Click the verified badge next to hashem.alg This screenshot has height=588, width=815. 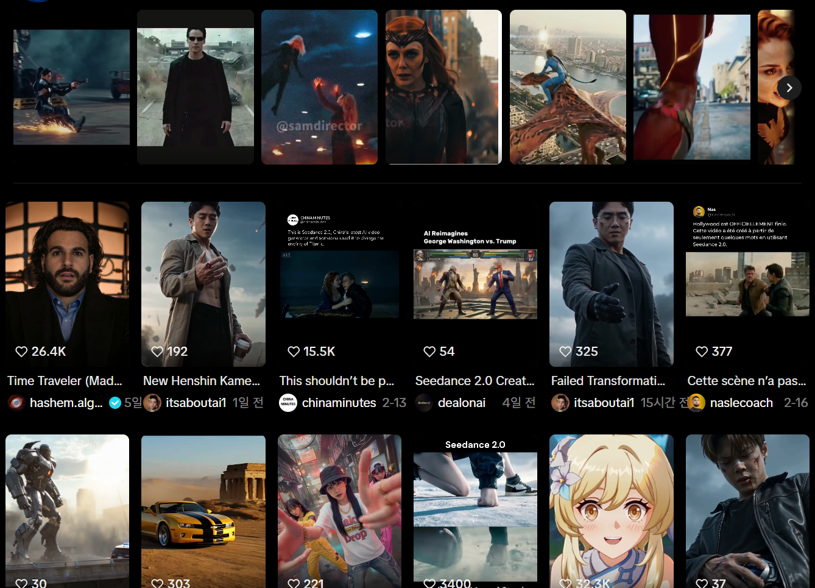pos(115,403)
